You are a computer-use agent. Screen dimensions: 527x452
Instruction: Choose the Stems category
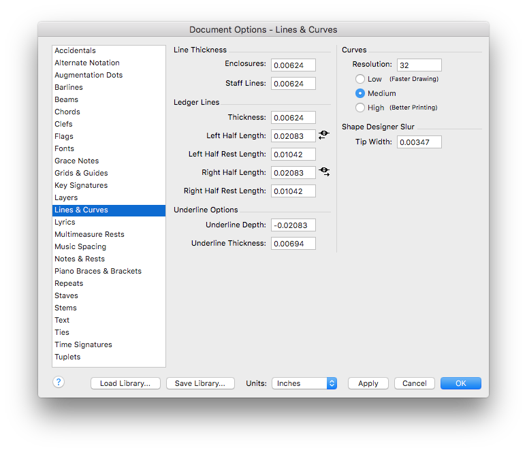coord(109,308)
